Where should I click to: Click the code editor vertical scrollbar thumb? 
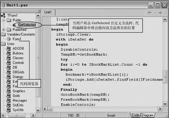pos(165,77)
